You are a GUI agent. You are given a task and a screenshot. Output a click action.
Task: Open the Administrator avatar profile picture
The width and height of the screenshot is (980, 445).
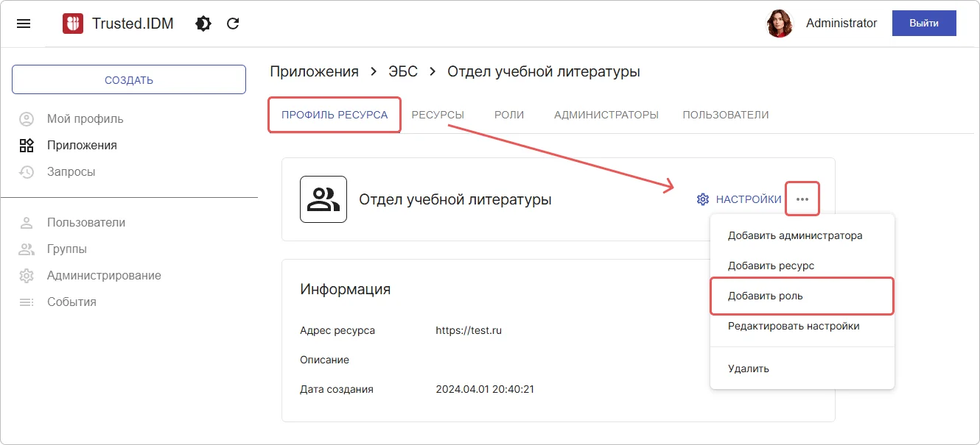780,24
